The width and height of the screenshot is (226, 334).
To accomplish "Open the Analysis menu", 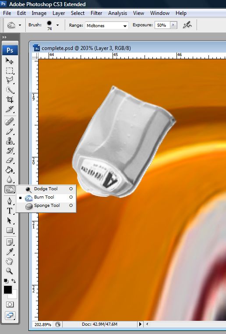I will [117, 13].
